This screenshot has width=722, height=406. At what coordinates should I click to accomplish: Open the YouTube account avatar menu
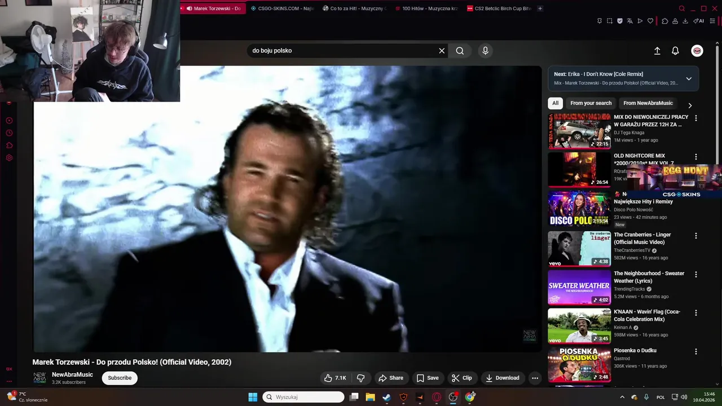coord(697,51)
